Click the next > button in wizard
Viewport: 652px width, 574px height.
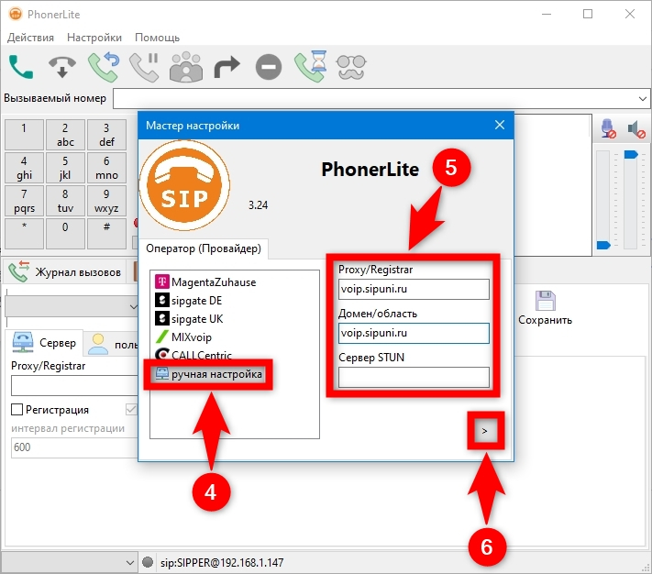point(485,431)
